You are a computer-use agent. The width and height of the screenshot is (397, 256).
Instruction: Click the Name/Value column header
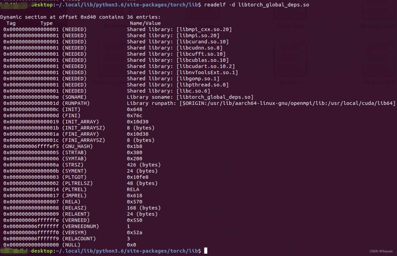click(145, 23)
